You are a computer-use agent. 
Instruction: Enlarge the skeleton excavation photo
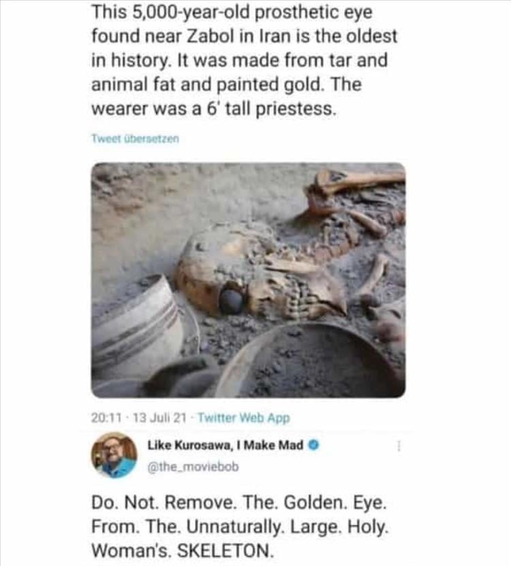[x=248, y=280]
